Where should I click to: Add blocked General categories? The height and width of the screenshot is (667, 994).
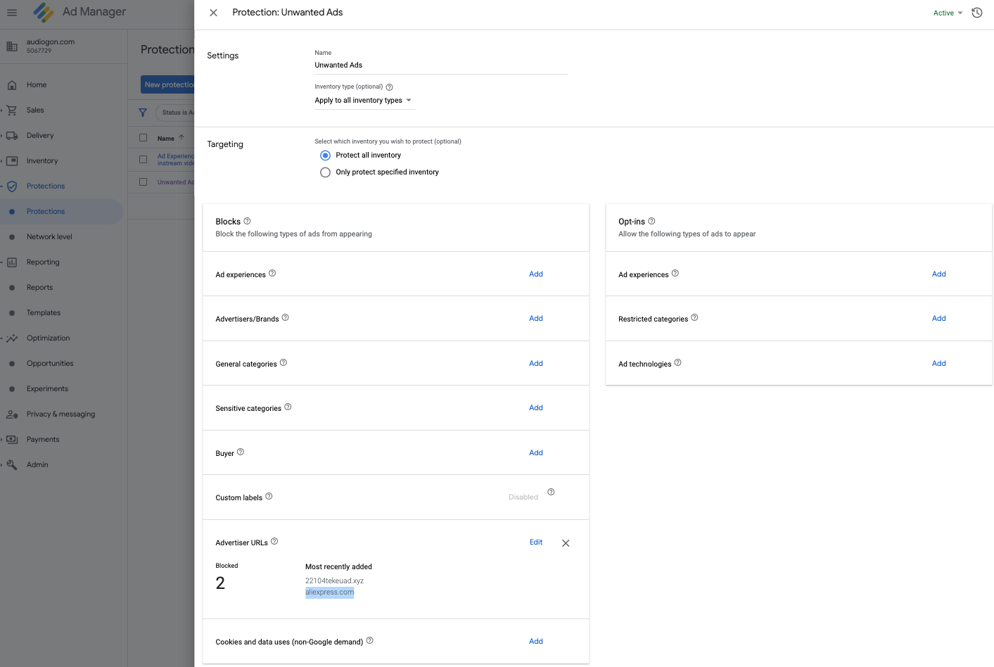tap(536, 363)
